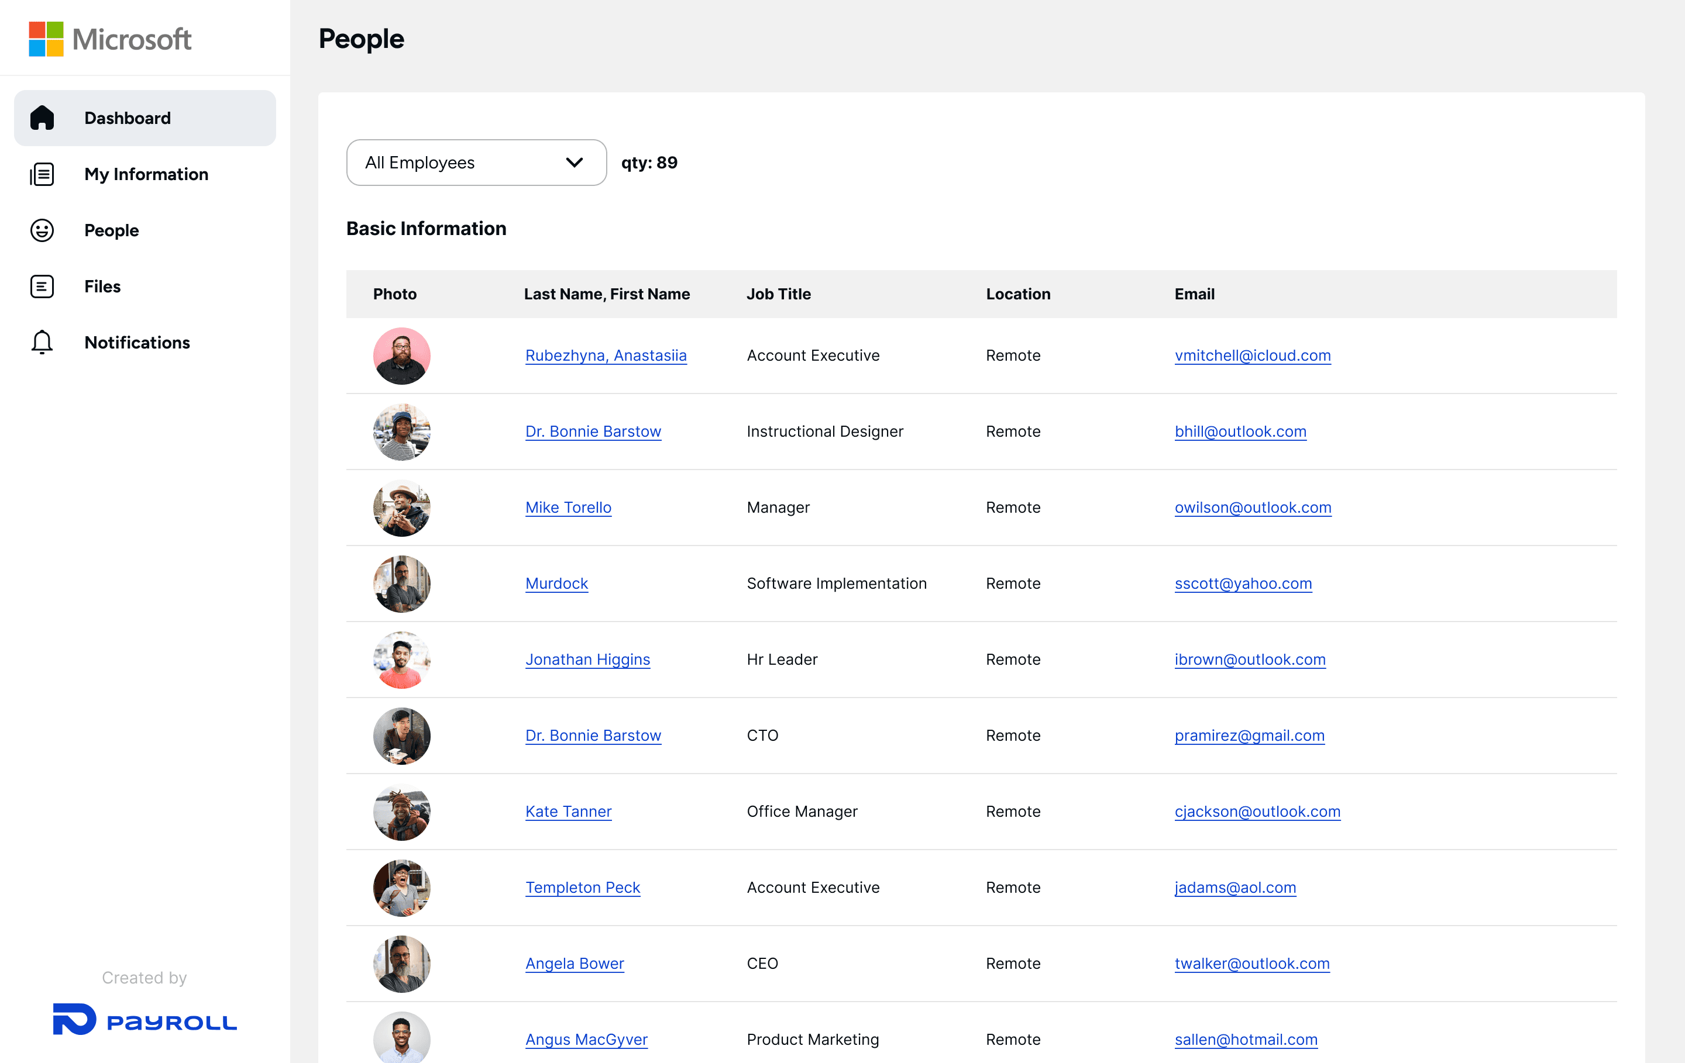Click Templeton Peck's avatar thumbnail
The height and width of the screenshot is (1063, 1685).
click(402, 888)
